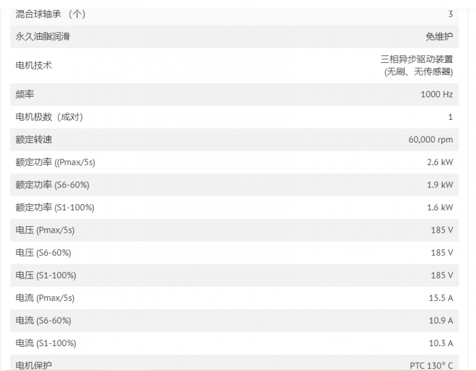Select the 2.6 kW value

(440, 162)
